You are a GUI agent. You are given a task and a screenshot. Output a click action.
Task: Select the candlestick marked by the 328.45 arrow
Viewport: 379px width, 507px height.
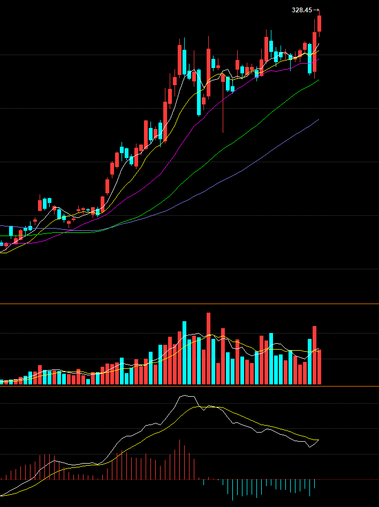tap(319, 23)
